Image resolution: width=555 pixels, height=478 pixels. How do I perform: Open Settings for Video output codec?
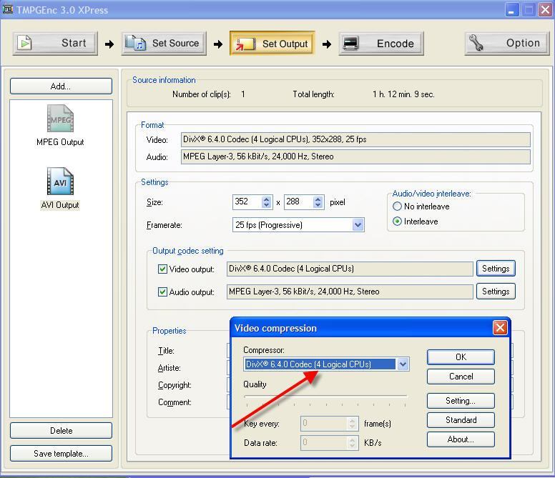[x=496, y=269]
